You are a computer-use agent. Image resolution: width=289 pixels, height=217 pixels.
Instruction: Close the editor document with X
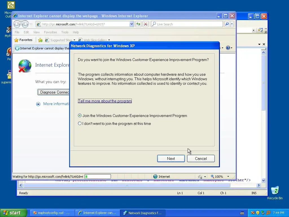[x=264, y=44]
